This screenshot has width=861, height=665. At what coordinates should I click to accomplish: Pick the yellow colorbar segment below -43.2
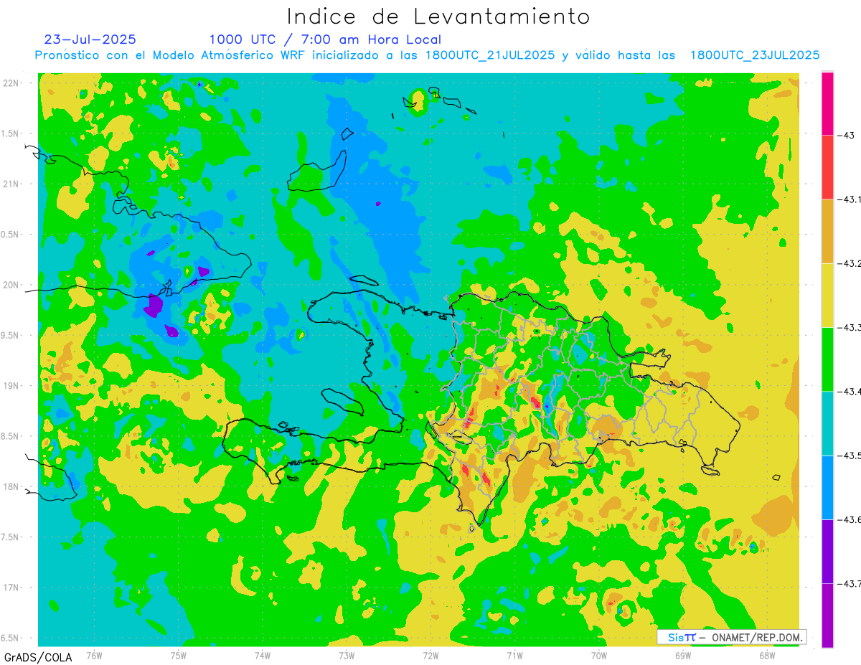pos(827,295)
